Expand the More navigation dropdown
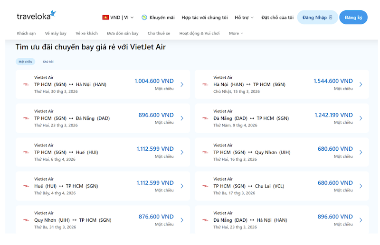Image resolution: width=380 pixels, height=245 pixels. pos(236,33)
